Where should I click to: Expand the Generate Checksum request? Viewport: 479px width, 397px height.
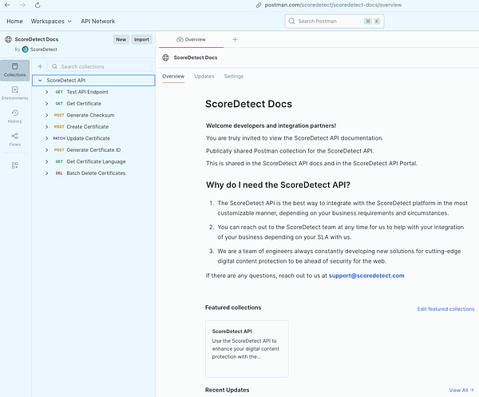tap(47, 115)
